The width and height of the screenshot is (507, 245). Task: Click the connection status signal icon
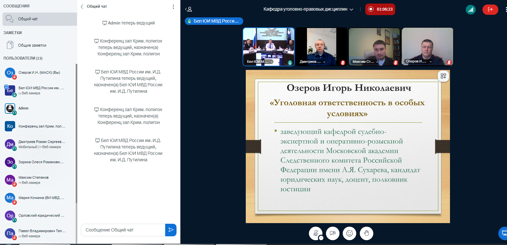pyautogui.click(x=471, y=9)
